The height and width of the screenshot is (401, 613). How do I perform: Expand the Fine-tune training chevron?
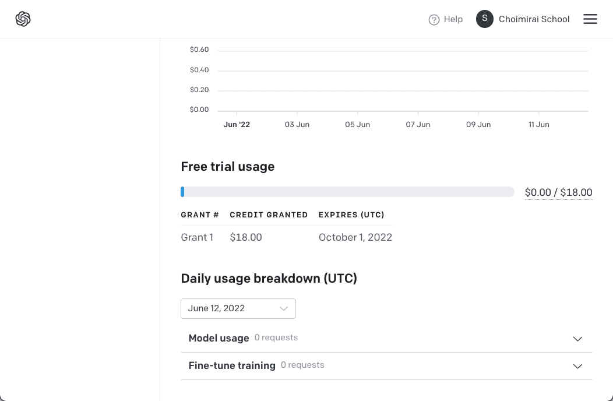(577, 366)
